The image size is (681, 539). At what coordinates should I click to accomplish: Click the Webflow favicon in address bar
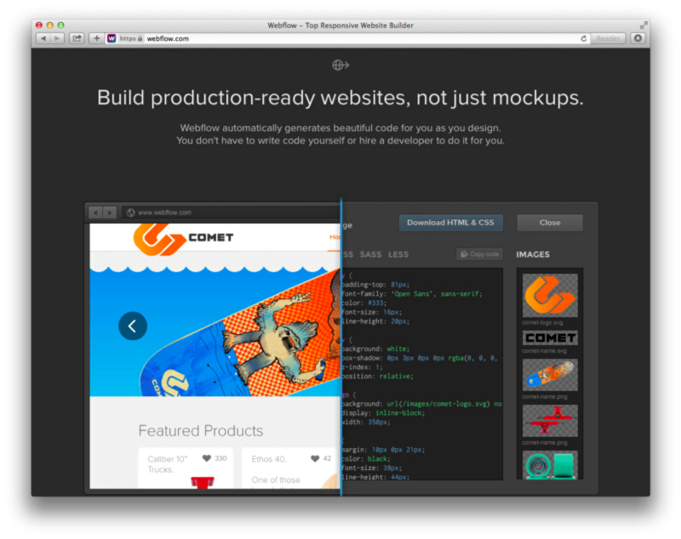(x=112, y=38)
